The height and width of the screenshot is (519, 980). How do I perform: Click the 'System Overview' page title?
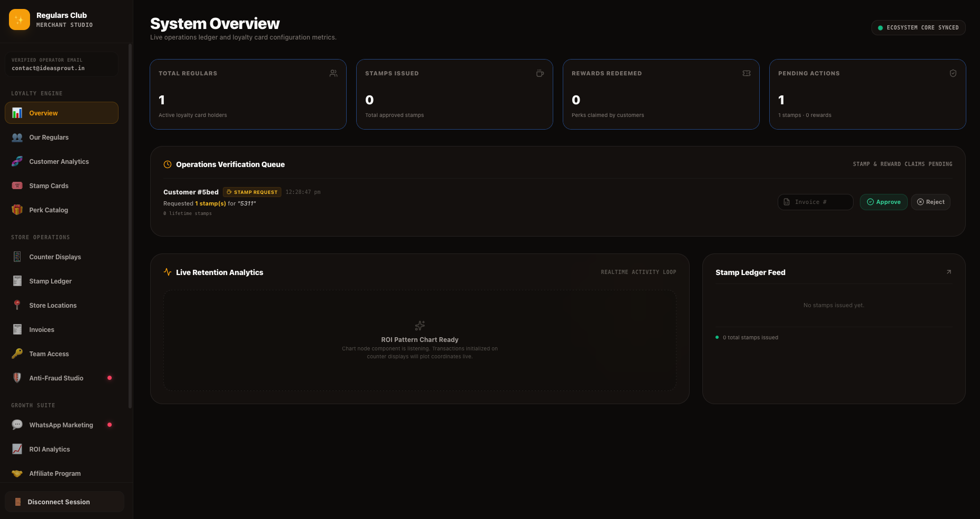click(x=215, y=24)
